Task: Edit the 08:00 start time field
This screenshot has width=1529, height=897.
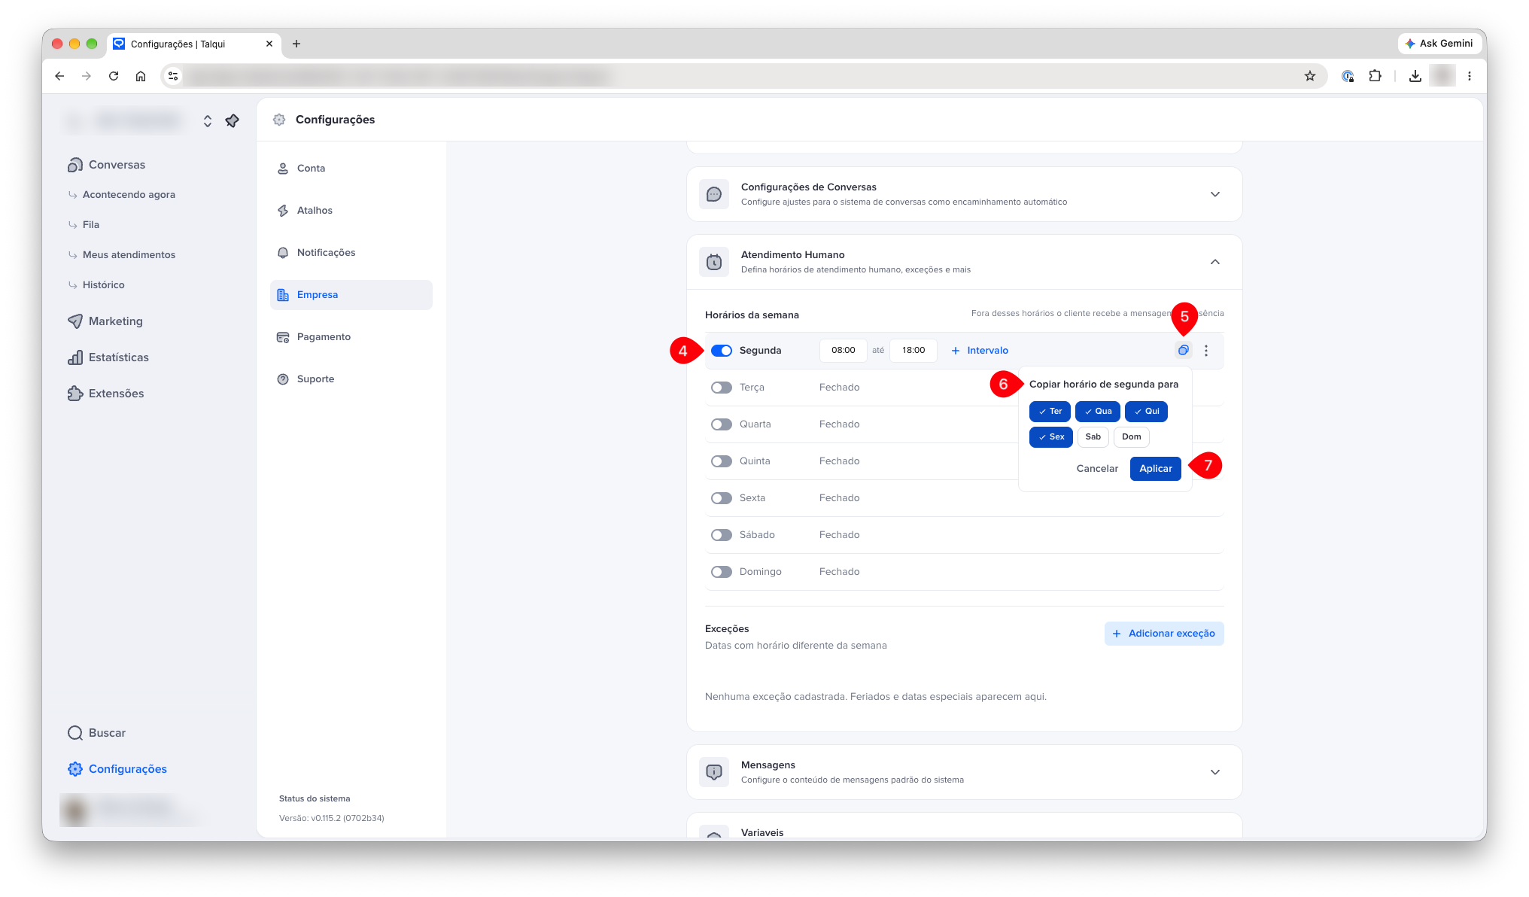Action: pos(843,351)
